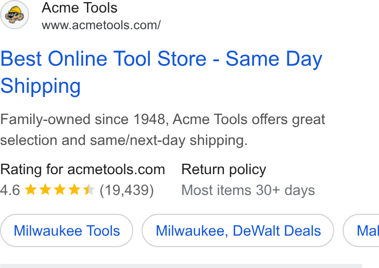379x268 pixels.
Task: Click the first gold rating star
Action: click(x=31, y=190)
